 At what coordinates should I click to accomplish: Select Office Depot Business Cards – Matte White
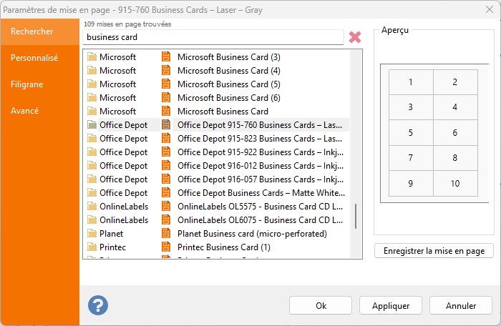[x=261, y=192]
